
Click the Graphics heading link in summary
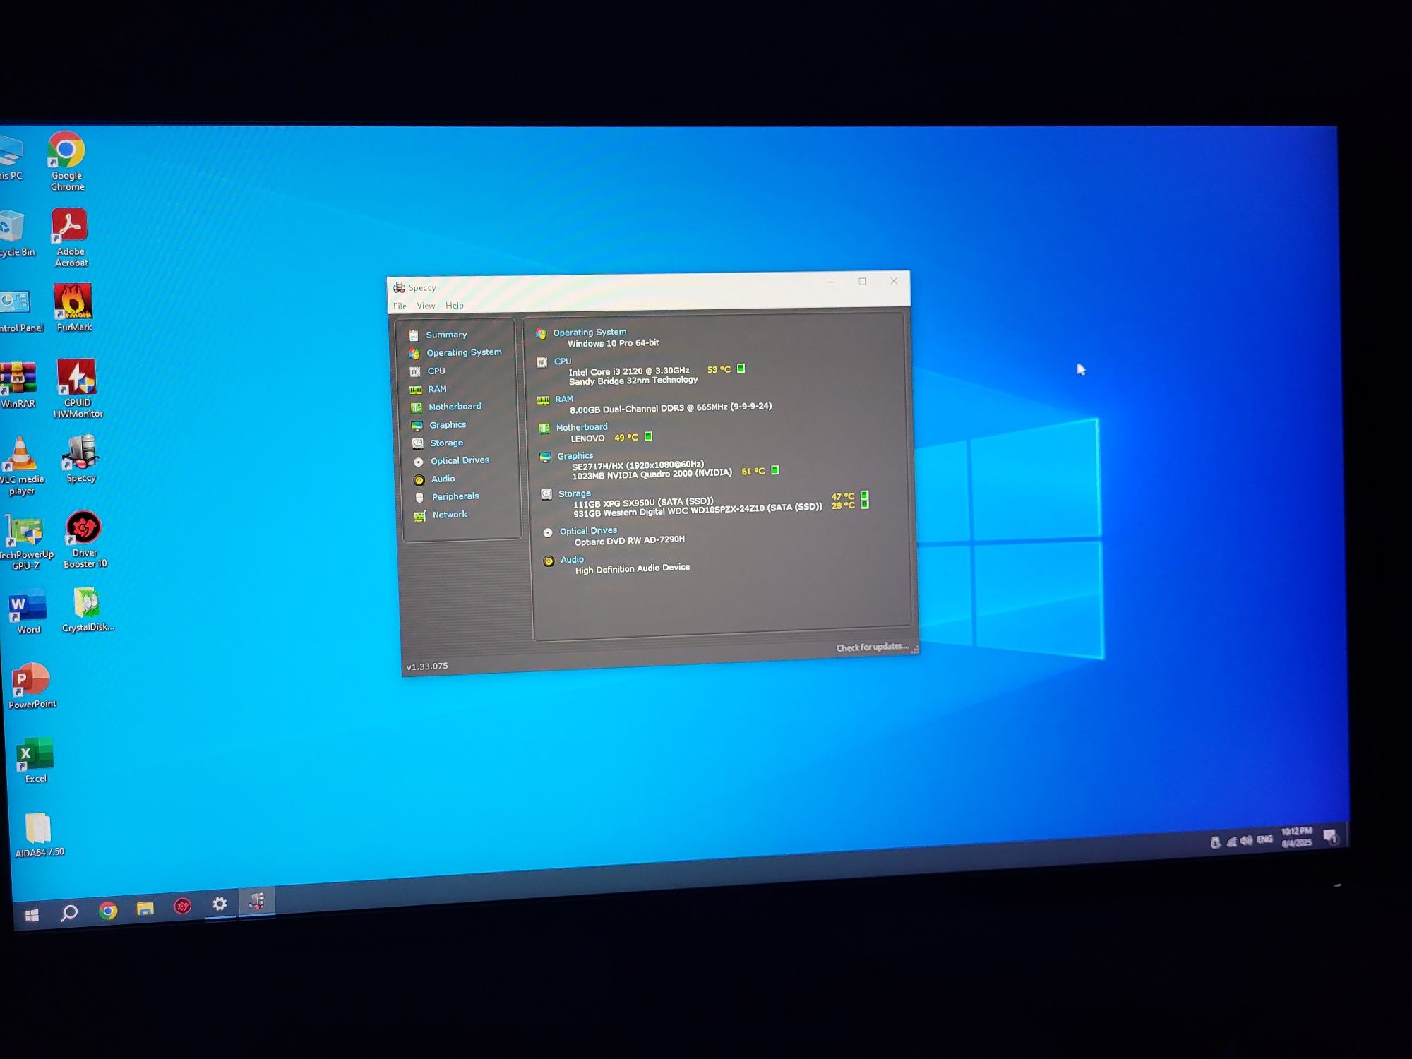pos(575,456)
